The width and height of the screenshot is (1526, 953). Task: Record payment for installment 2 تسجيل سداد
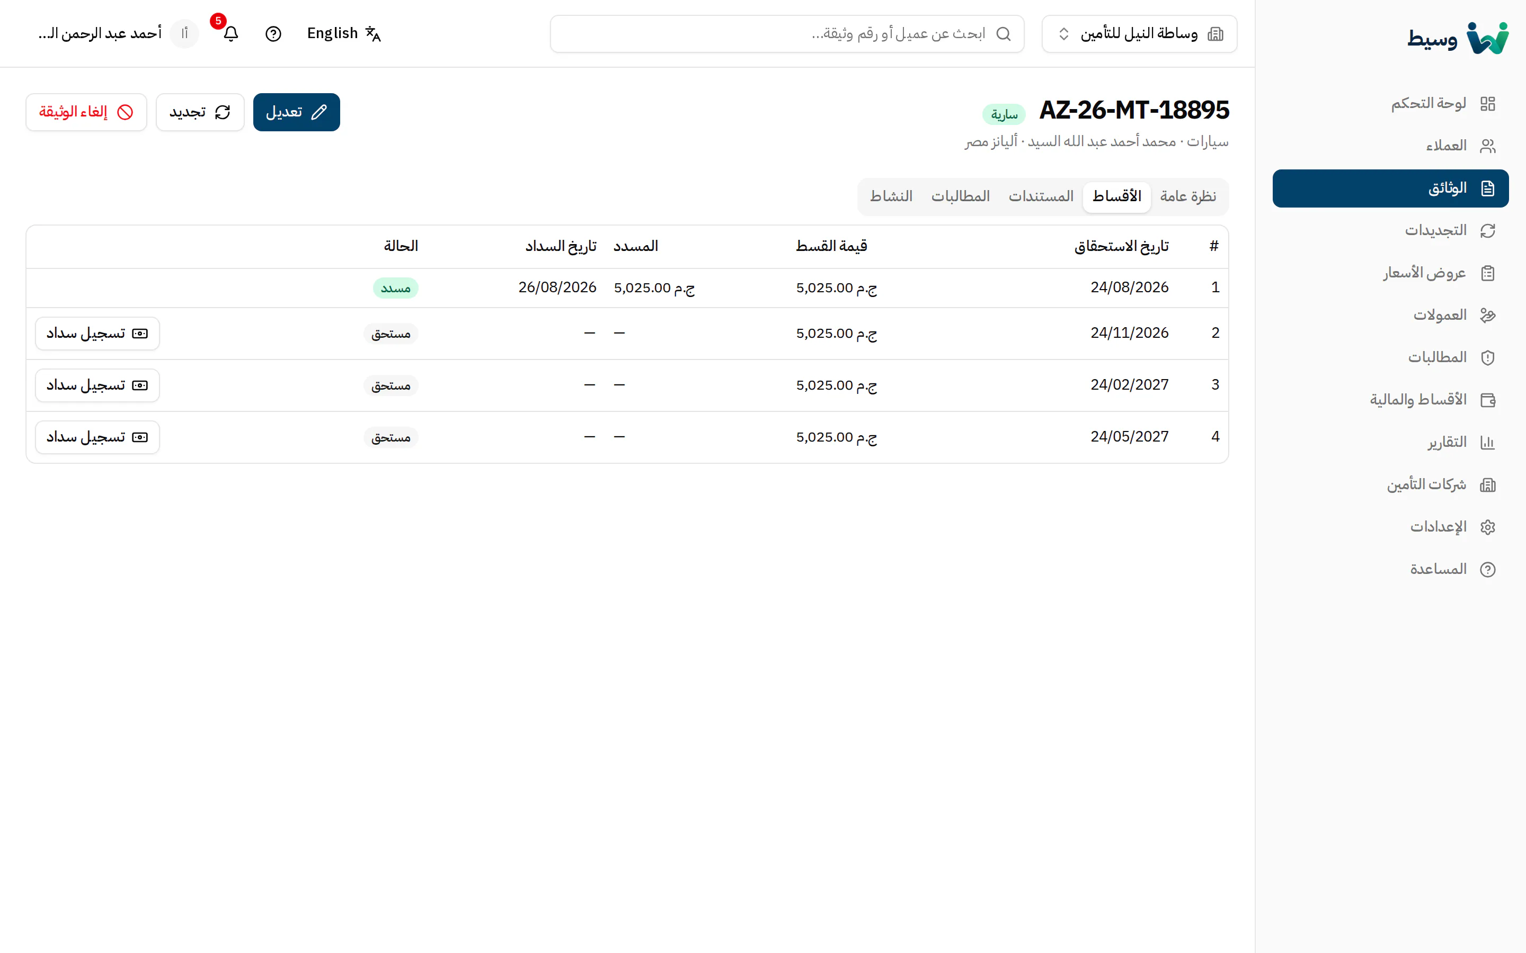pos(97,334)
